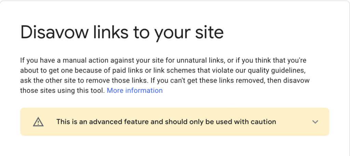The image size is (350, 156).
Task: Click the word 'caution' in the yellow banner
Action: point(264,122)
